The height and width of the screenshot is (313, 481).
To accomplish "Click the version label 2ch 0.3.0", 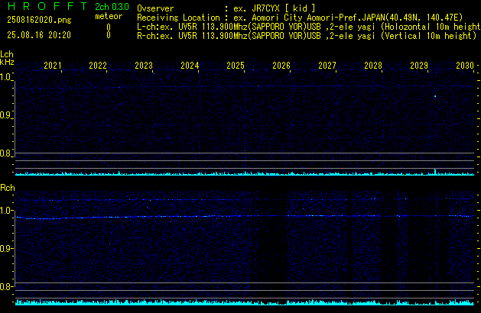I will click(112, 7).
